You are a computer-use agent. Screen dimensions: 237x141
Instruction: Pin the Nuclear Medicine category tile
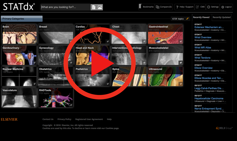pos(34,84)
